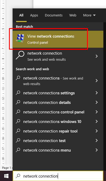Viewport: 106px width, 181px height.
Task: Expand the More dropdown in search filters
Action: pyautogui.click(x=89, y=15)
